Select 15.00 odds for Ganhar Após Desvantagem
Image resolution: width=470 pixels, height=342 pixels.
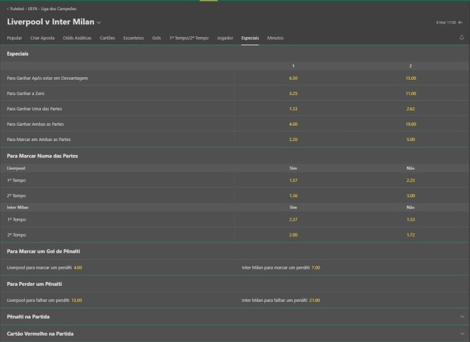coord(411,78)
